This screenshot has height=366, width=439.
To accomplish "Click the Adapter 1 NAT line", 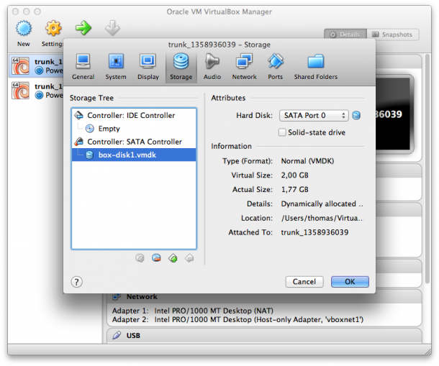I will 193,311.
